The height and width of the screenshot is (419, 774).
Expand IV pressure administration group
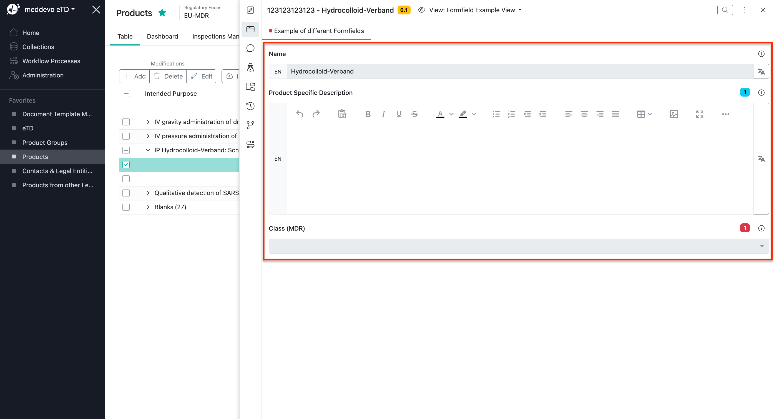pos(148,136)
